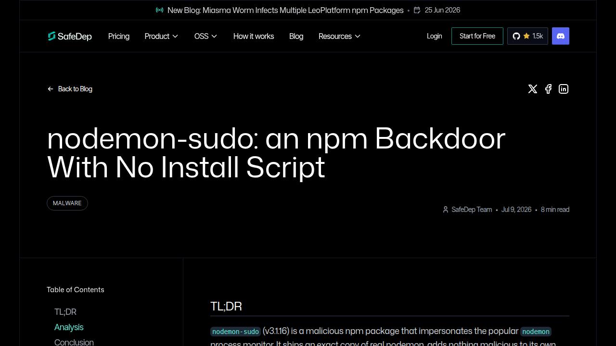Expand the OSS dropdown menu
616x346 pixels.
(205, 36)
